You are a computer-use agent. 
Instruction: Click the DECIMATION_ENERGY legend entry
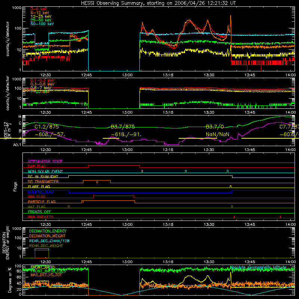tap(48, 231)
